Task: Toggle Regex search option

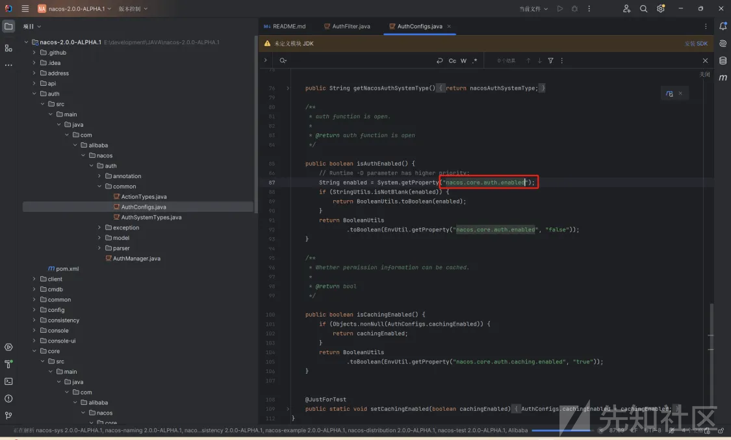Action: point(474,60)
